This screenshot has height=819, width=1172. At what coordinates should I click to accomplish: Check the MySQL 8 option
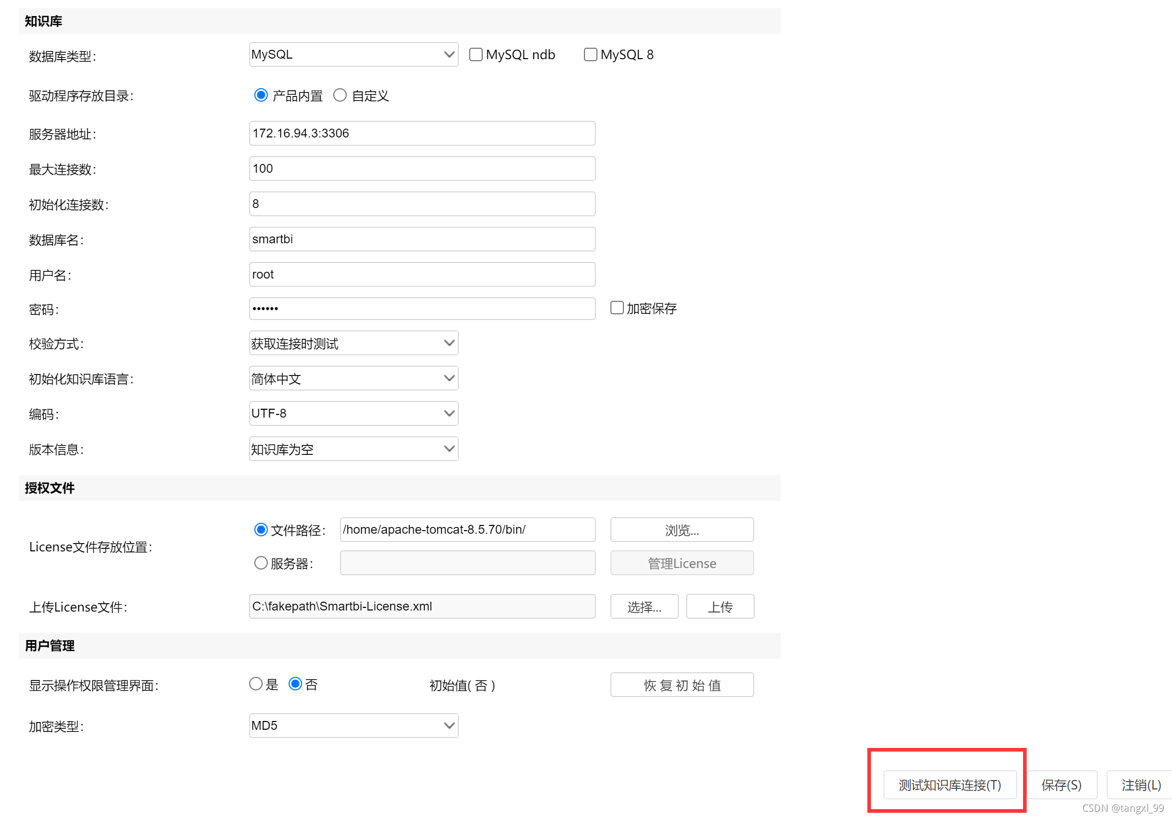click(x=590, y=54)
